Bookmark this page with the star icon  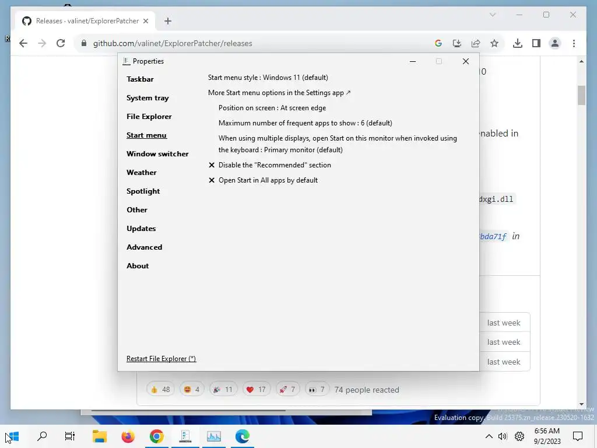click(x=494, y=43)
